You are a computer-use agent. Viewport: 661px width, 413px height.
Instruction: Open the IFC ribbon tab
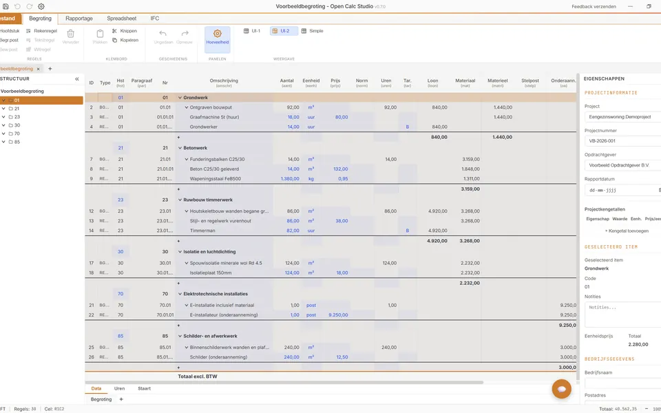tap(155, 19)
